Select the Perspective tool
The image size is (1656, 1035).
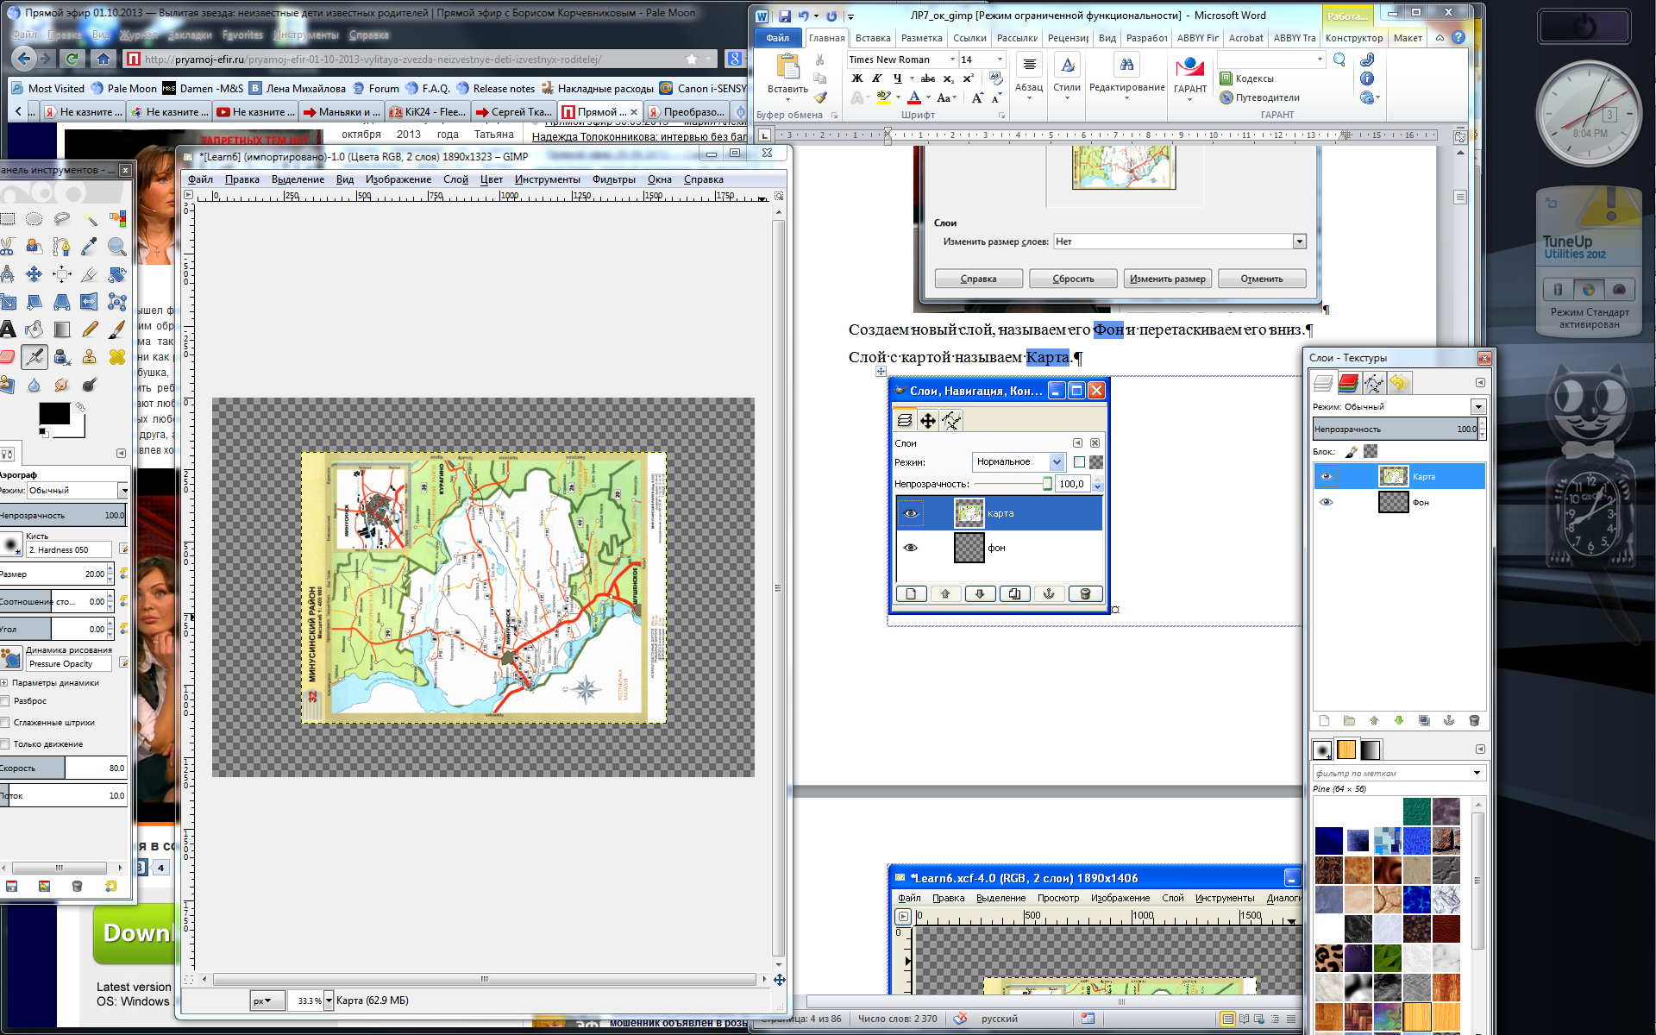click(x=61, y=302)
